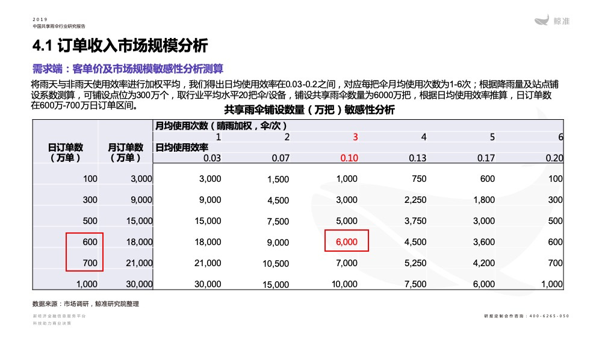Click the phone number 400-6265-050
The image size is (602, 339).
(x=549, y=316)
